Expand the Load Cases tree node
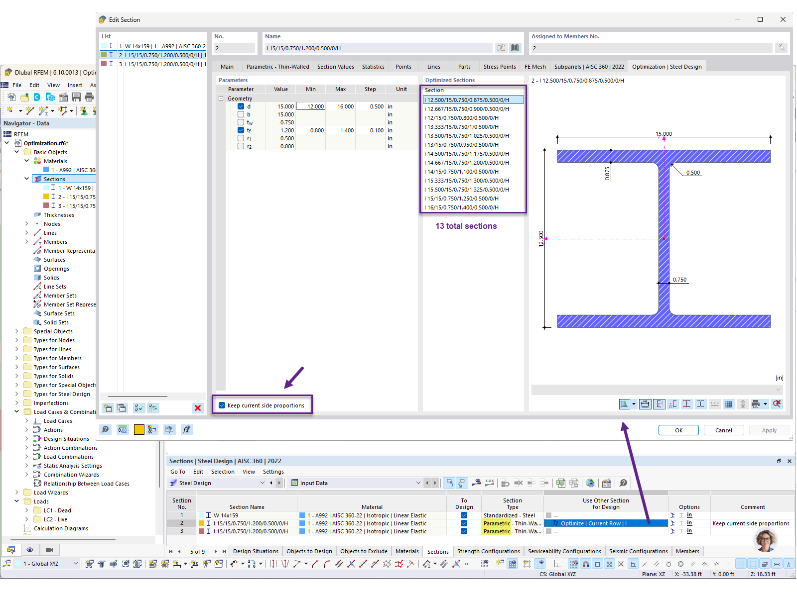The height and width of the screenshot is (597, 797). (x=28, y=420)
